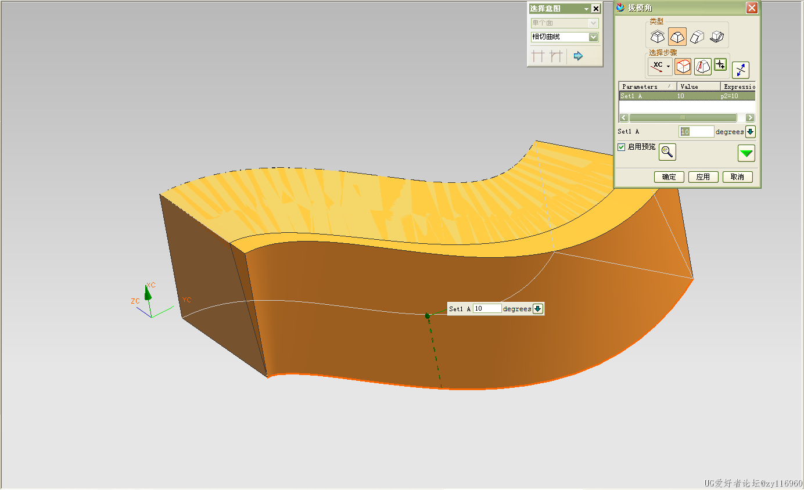Click the 应用 Apply button
Viewport: 804px width, 490px height.
click(703, 176)
